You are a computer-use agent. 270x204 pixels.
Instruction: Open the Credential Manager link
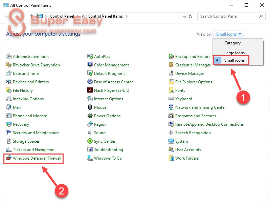[x=193, y=65]
